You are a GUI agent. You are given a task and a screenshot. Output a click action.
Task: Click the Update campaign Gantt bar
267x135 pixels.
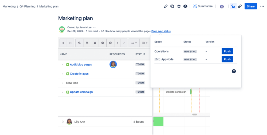(191, 92)
